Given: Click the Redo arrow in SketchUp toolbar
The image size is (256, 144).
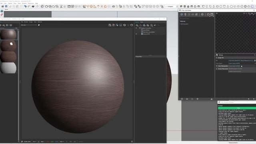Looking at the screenshot, I should click(29, 6).
